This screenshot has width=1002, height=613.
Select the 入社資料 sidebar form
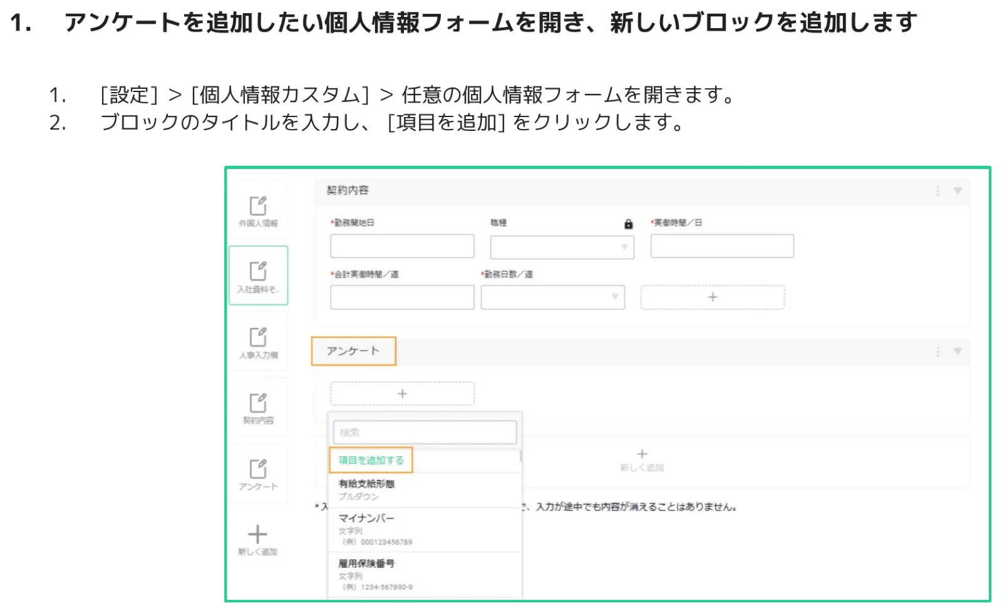click(258, 276)
